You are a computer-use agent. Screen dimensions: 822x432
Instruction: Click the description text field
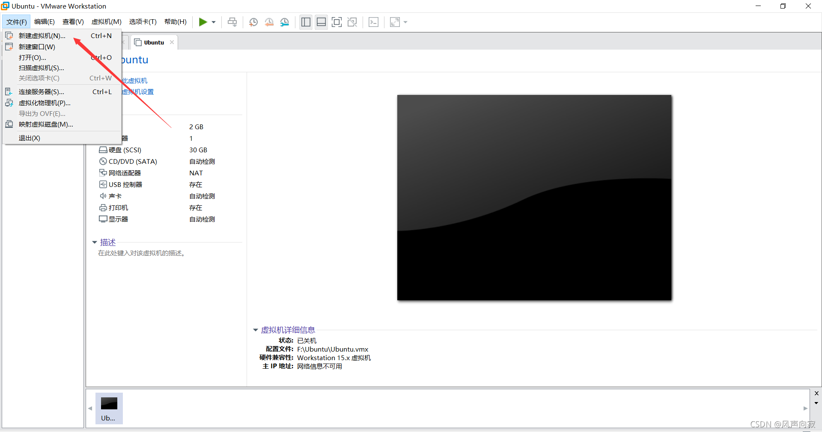[142, 253]
